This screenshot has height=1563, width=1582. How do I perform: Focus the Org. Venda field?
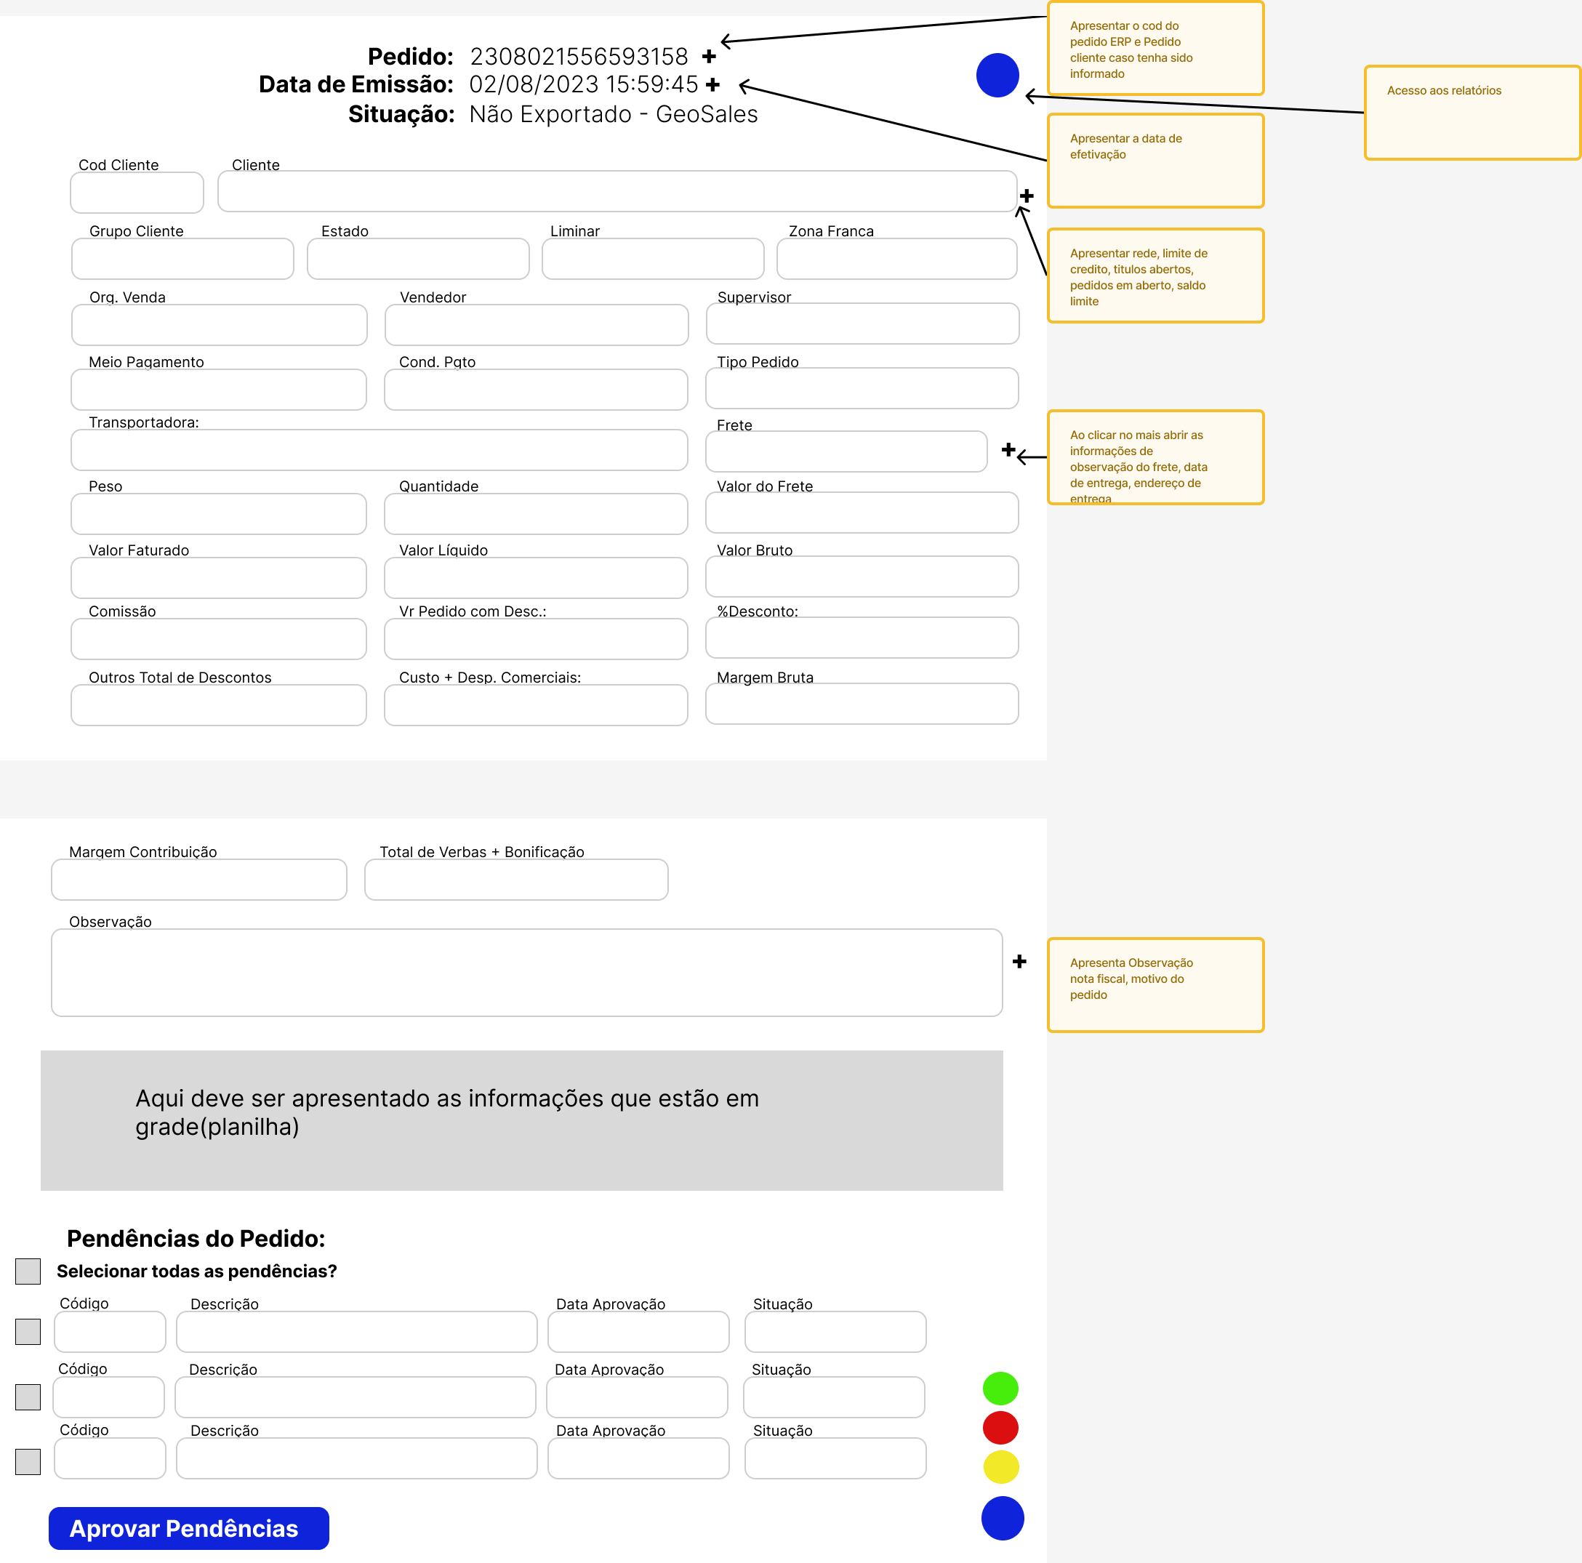220,325
